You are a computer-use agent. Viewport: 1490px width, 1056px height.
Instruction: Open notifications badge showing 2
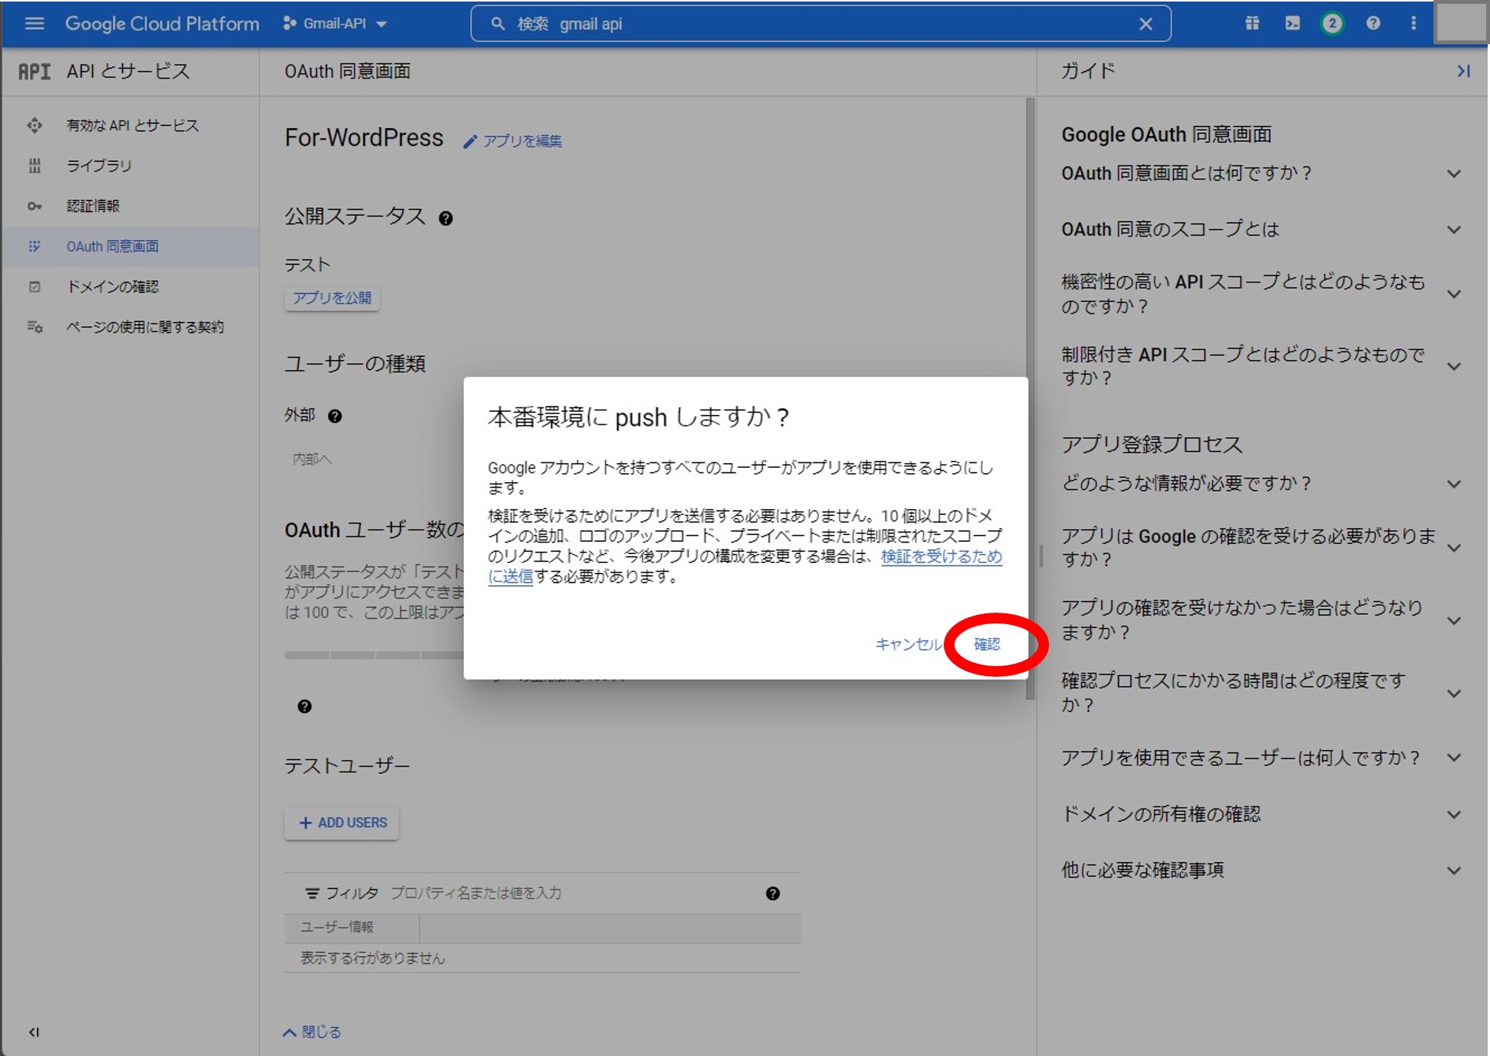pos(1332,23)
